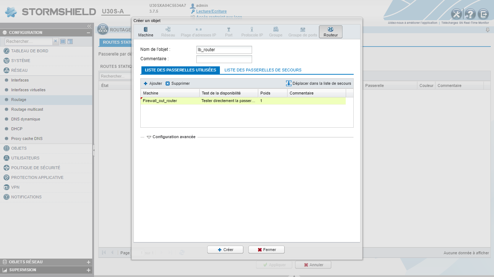494x277 pixels.
Task: Select the Protocole IP object type
Action: 252,32
